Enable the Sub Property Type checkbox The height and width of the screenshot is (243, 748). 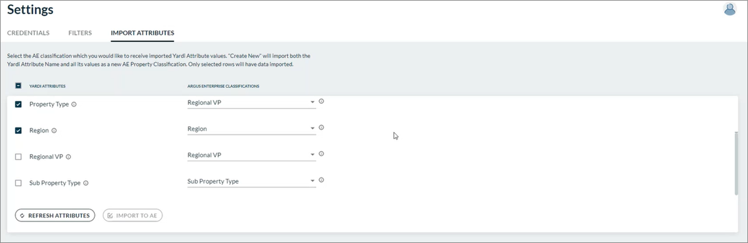coord(18,183)
